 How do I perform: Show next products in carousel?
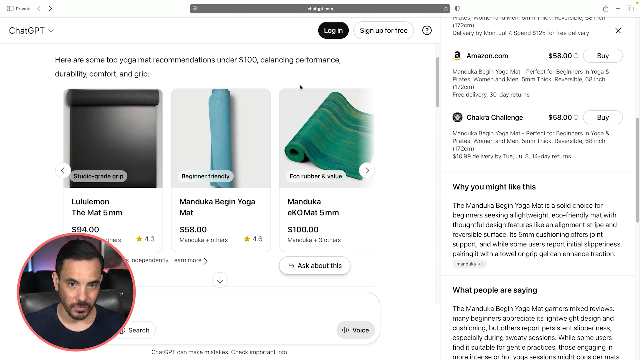click(x=367, y=170)
